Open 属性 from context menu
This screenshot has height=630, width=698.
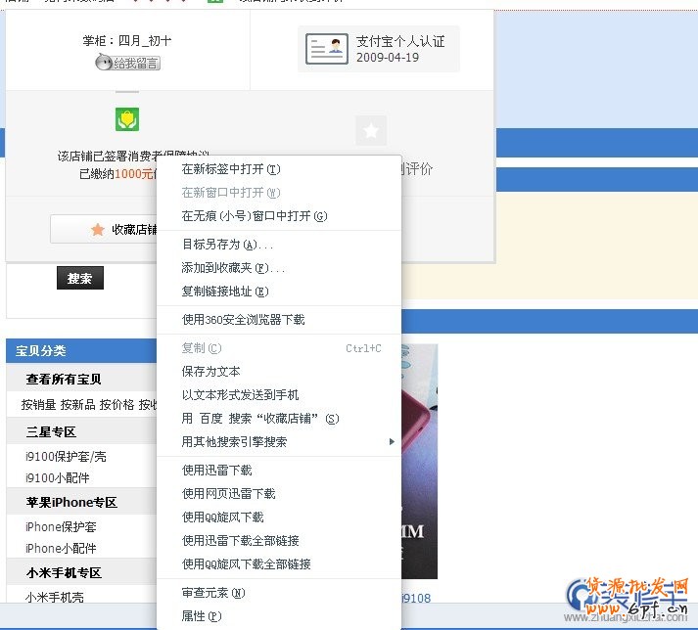click(279, 616)
